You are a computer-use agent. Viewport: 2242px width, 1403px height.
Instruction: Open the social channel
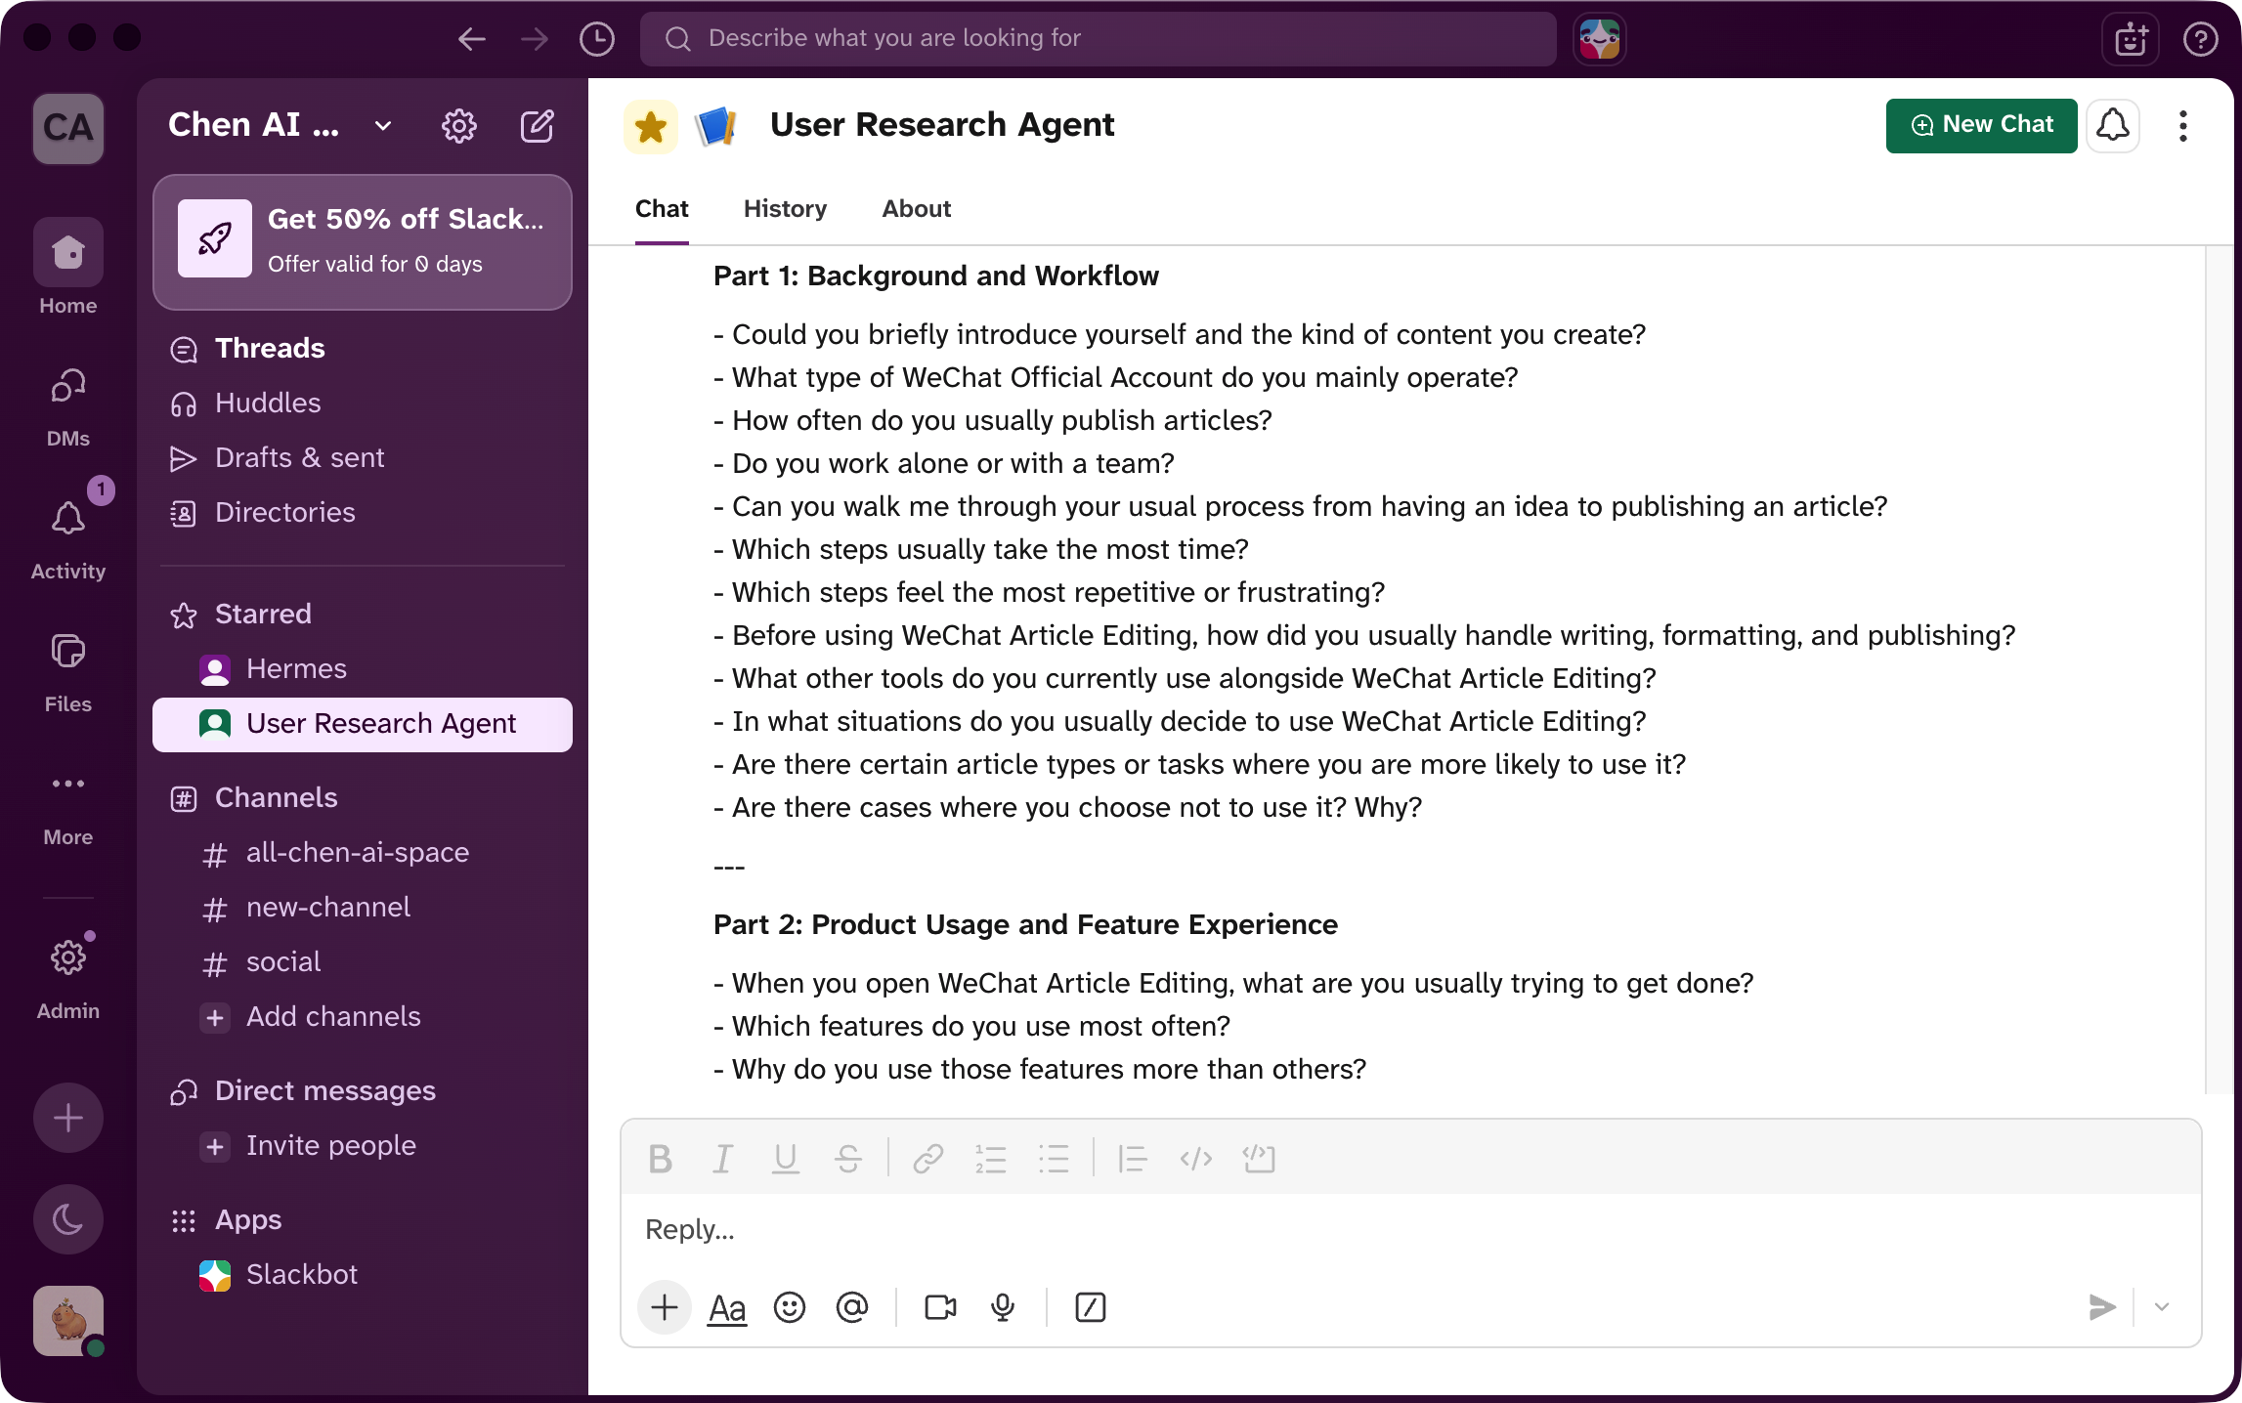tap(363, 962)
